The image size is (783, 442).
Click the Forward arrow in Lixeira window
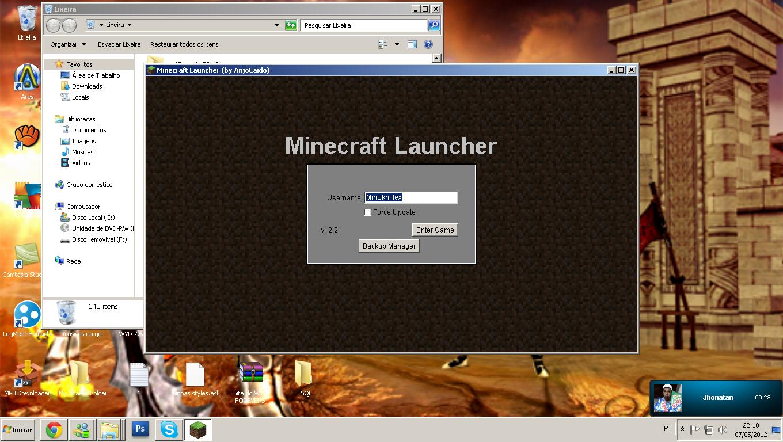tap(69, 25)
